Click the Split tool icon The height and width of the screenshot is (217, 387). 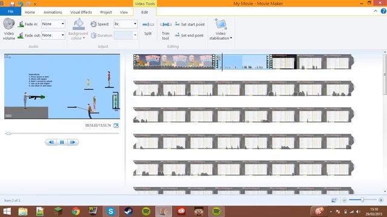point(148,24)
